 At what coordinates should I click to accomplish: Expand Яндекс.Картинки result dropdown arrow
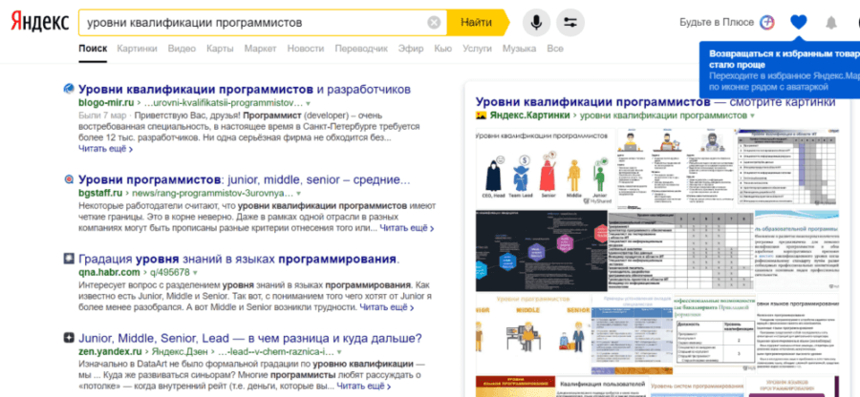[753, 116]
